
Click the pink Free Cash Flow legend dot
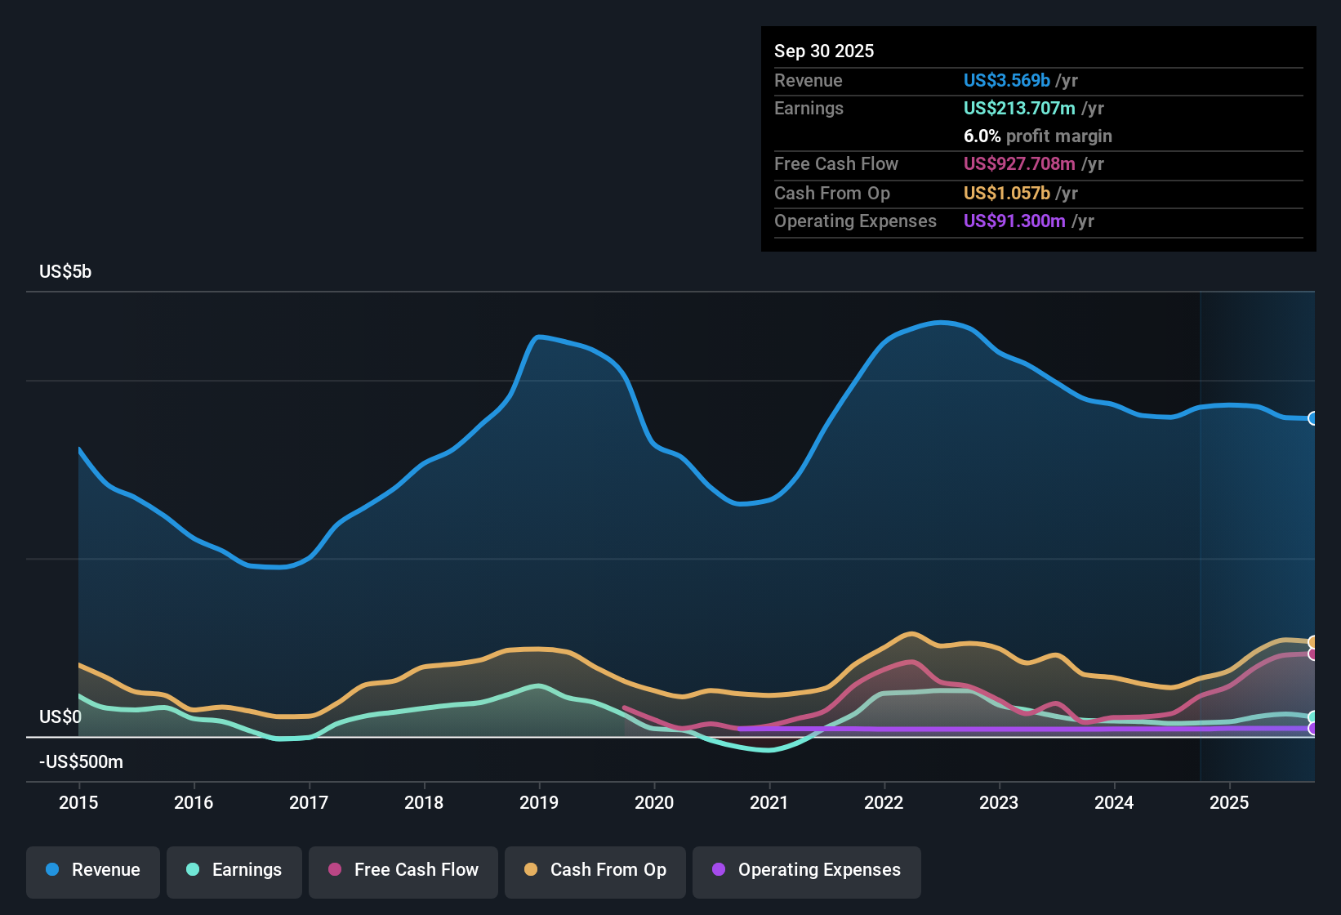(335, 870)
